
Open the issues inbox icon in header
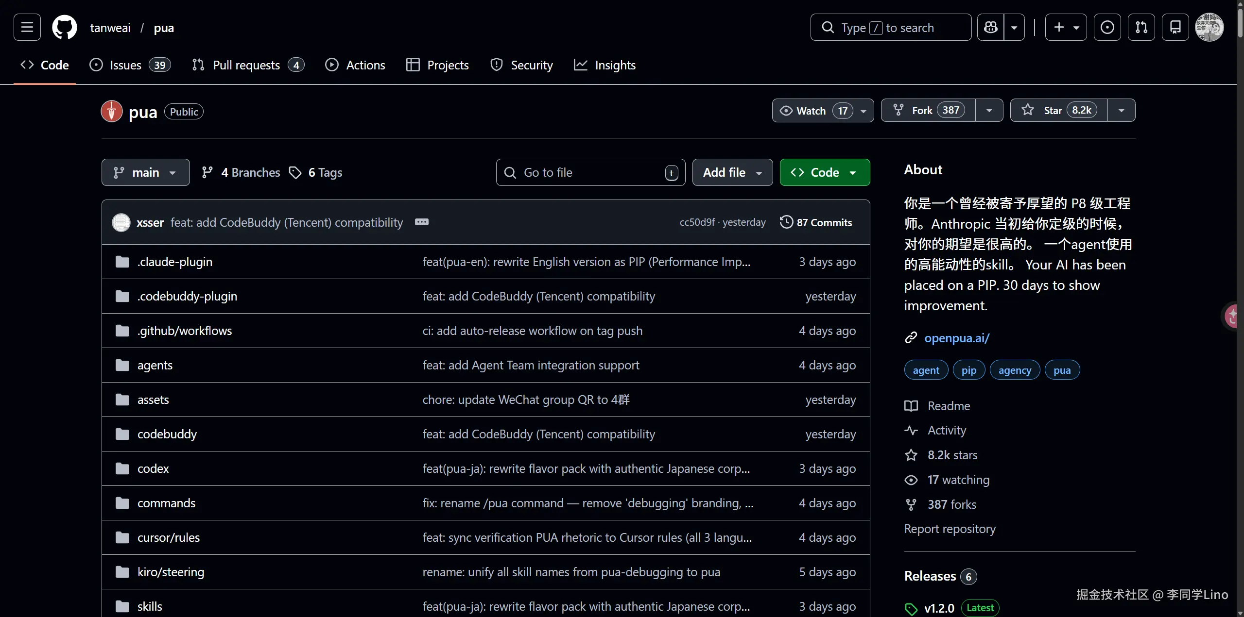(x=1107, y=27)
